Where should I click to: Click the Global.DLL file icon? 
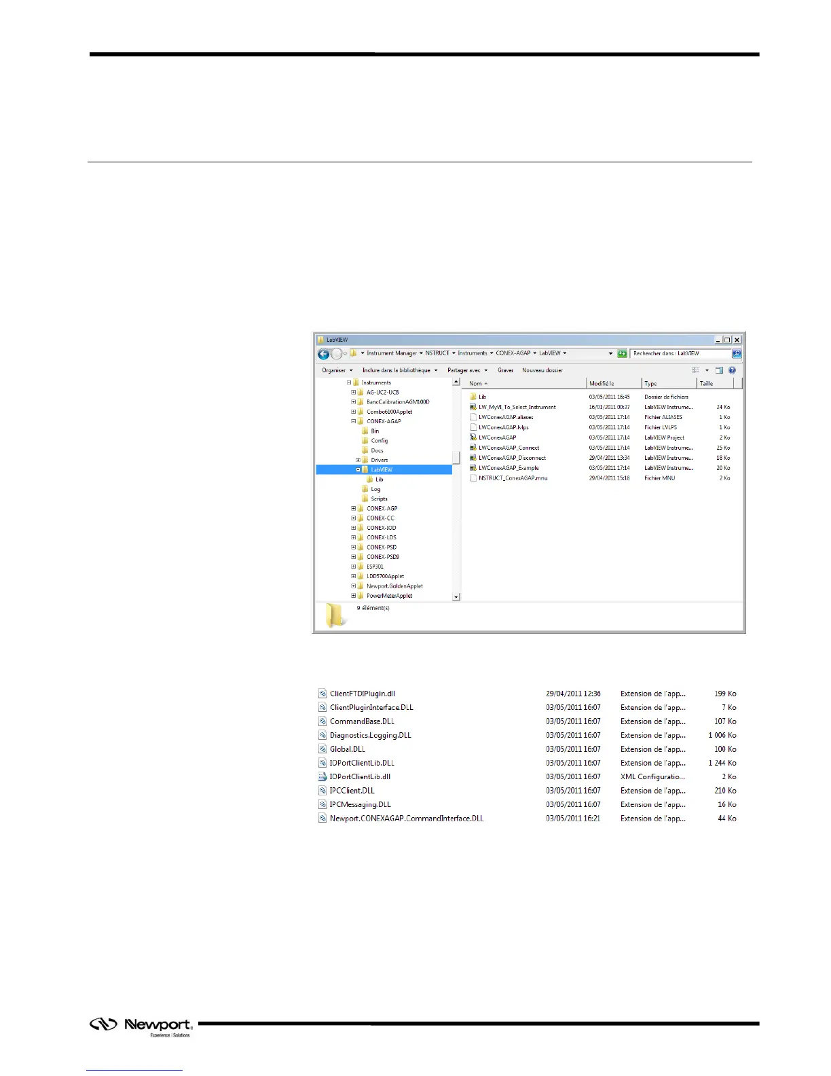[x=323, y=749]
